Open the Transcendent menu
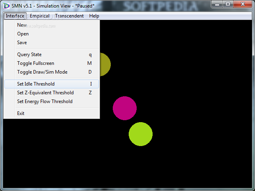 coord(69,16)
